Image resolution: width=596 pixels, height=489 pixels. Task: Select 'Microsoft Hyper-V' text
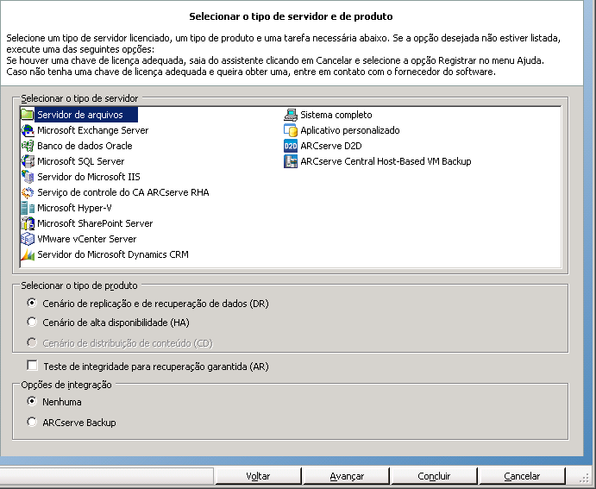click(74, 208)
